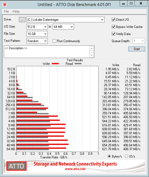
Task: Click the 512 B write value 1.95 MB/s
Action: point(112,69)
